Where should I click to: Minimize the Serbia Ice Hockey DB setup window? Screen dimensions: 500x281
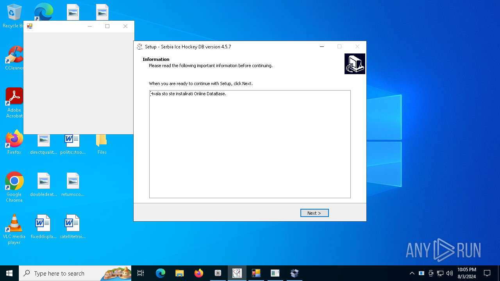click(322, 46)
